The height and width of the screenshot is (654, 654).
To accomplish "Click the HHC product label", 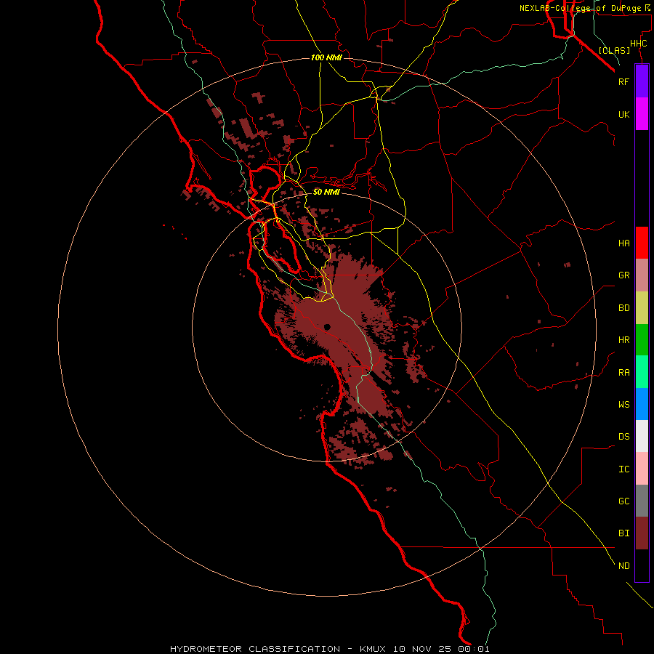I will [x=639, y=44].
